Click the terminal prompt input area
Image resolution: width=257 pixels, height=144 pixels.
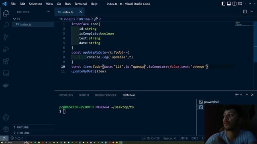pos(64,111)
